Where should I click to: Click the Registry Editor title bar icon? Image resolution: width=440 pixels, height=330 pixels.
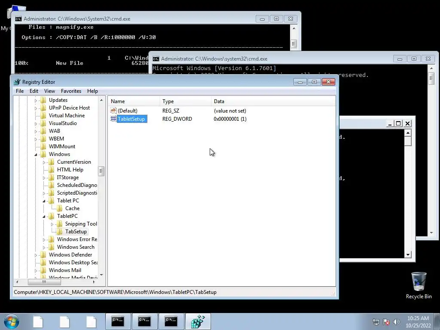17,82
